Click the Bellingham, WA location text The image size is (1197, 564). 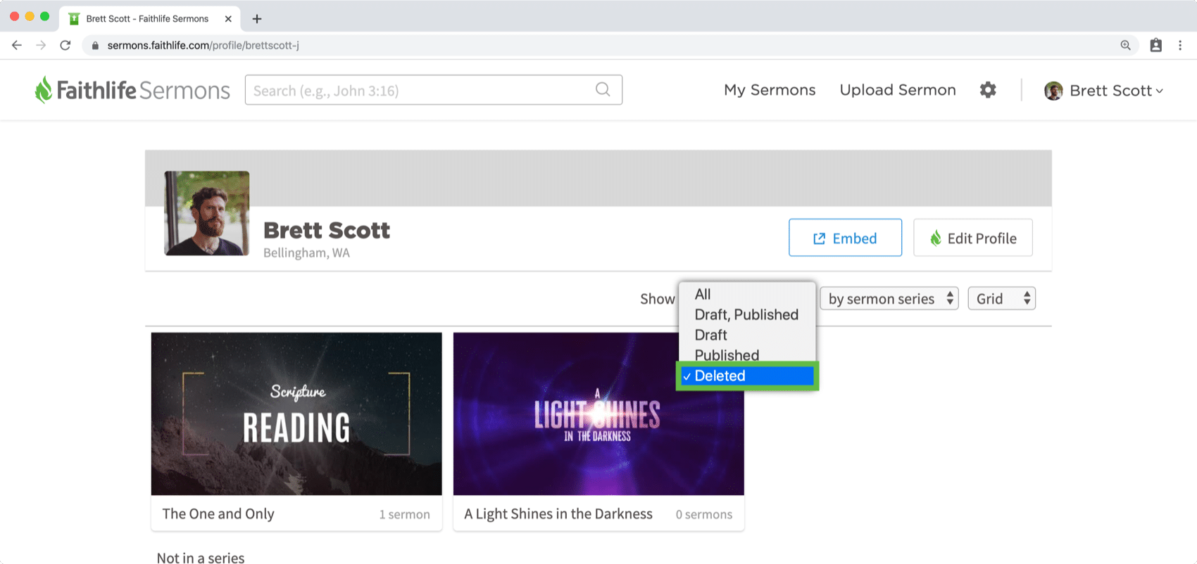[x=306, y=252]
